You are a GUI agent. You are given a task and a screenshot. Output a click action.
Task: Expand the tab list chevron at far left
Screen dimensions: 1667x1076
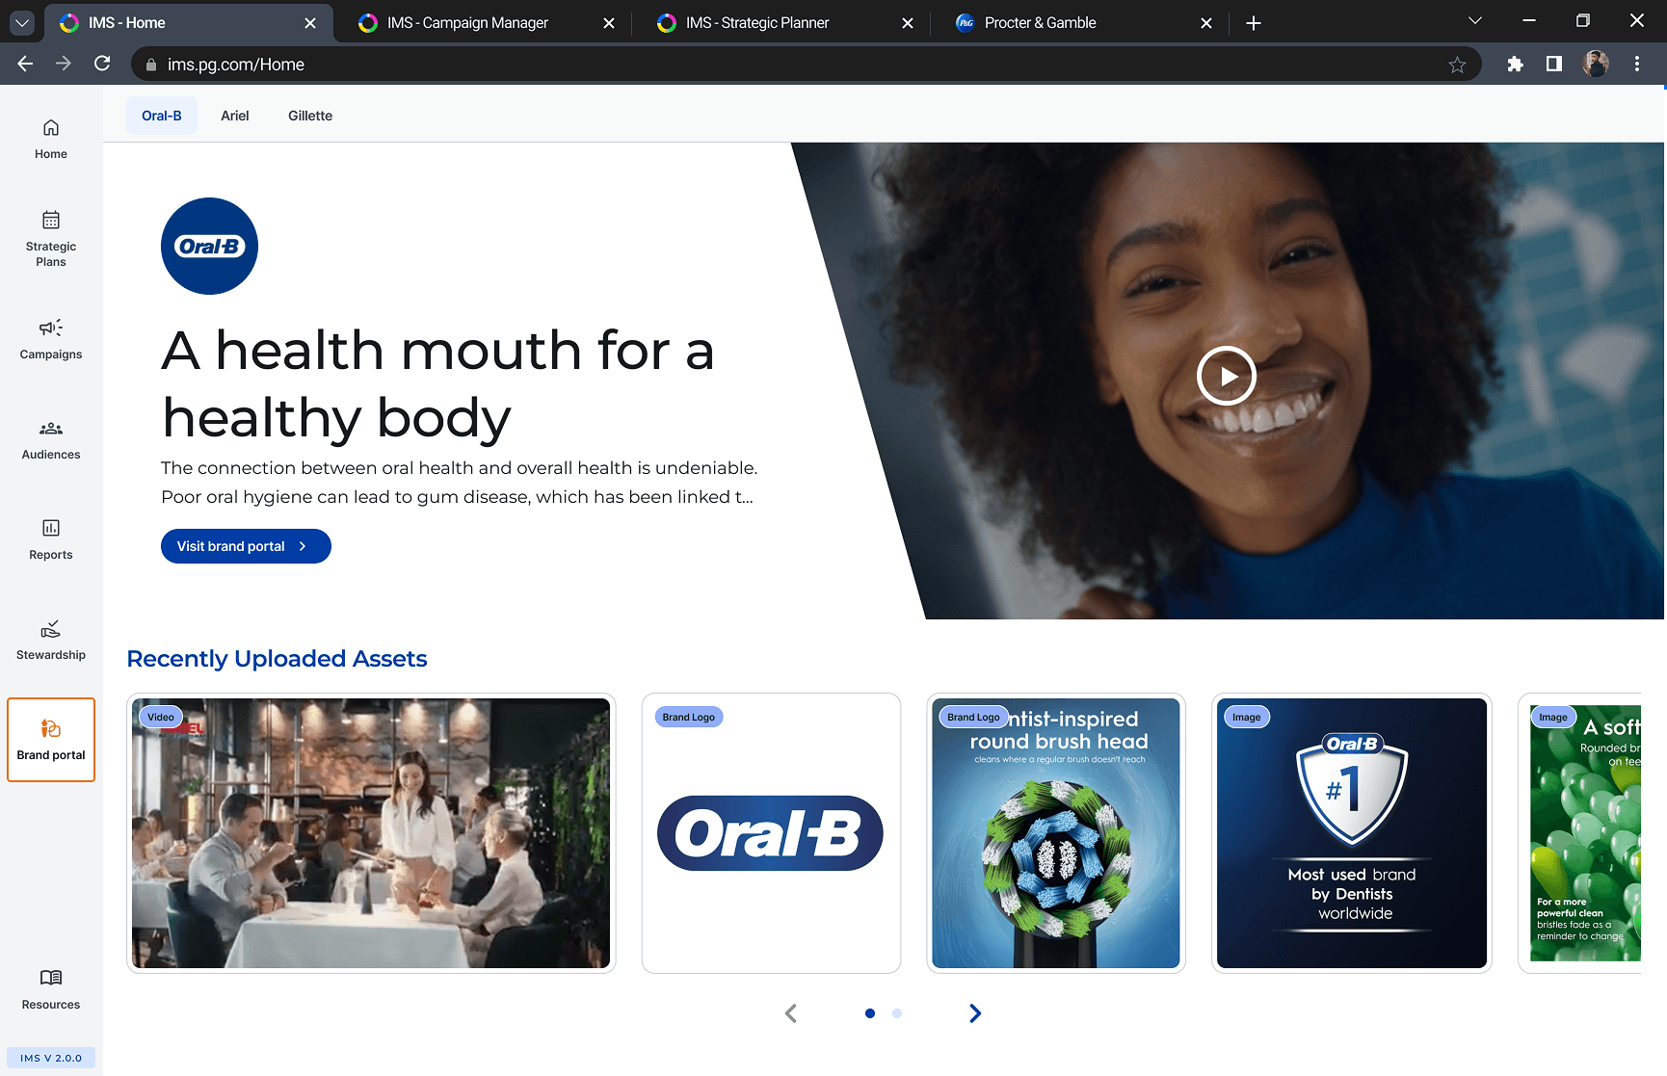(x=22, y=23)
